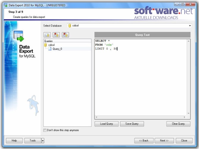Image resolution: width=199 pixels, height=149 pixels.
Task: Select Query_0 in the Queries tree
Action: 57,49
